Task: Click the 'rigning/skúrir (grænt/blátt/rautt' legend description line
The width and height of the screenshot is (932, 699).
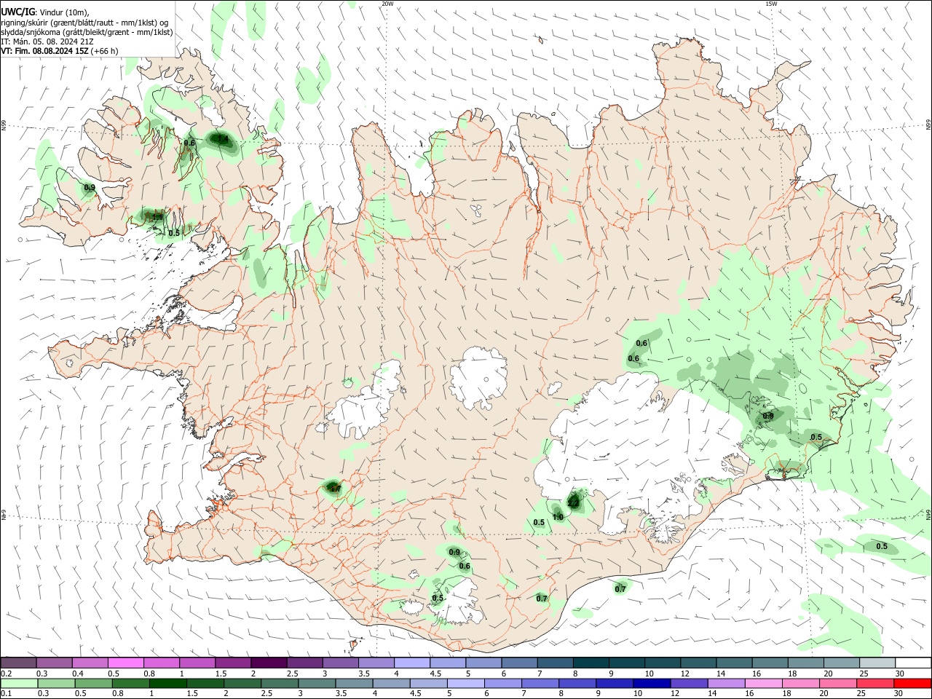Action: (x=85, y=22)
